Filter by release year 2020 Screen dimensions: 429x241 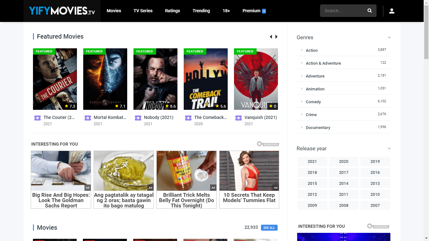click(x=344, y=162)
